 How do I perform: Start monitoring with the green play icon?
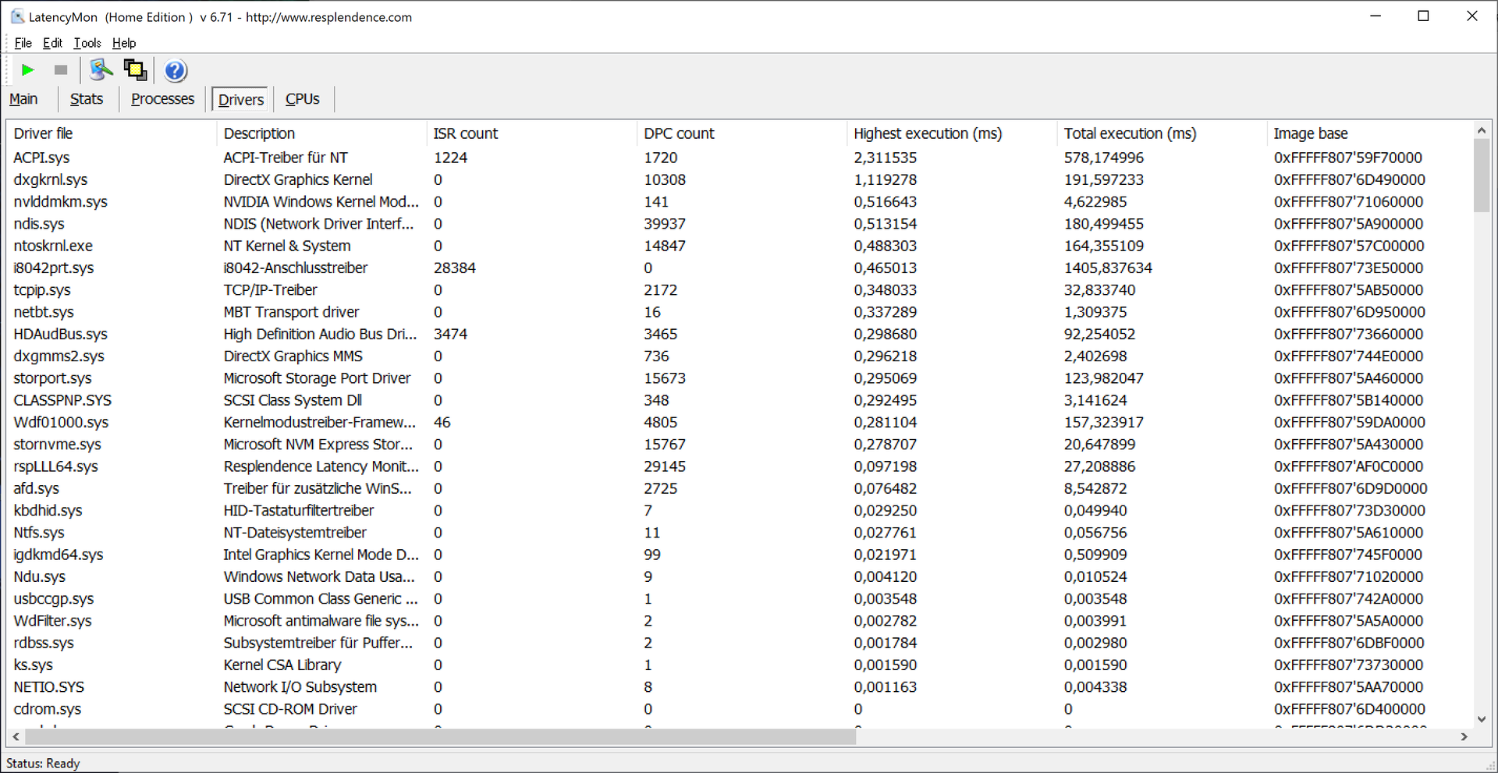pyautogui.click(x=28, y=70)
